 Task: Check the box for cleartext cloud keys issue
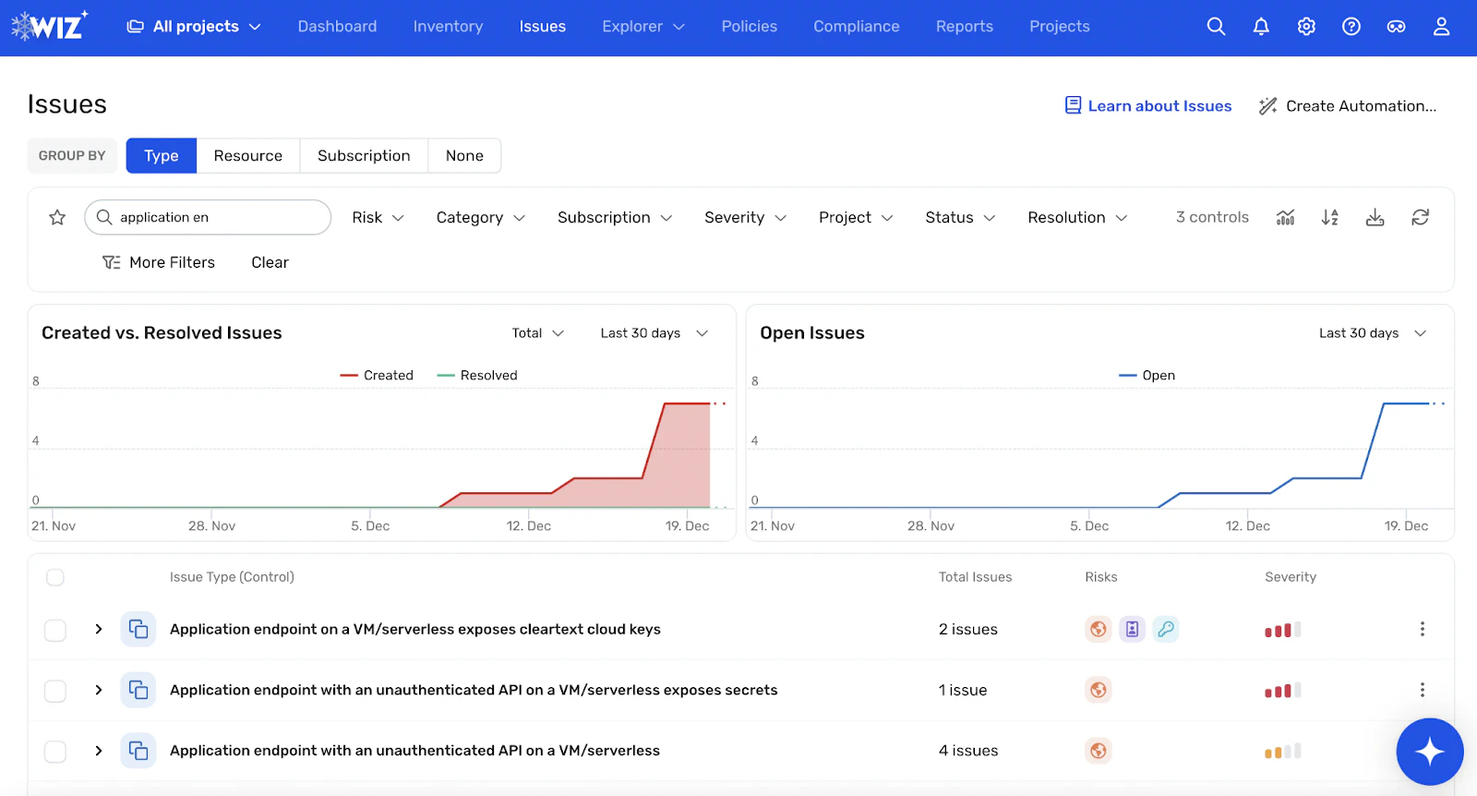pyautogui.click(x=55, y=630)
